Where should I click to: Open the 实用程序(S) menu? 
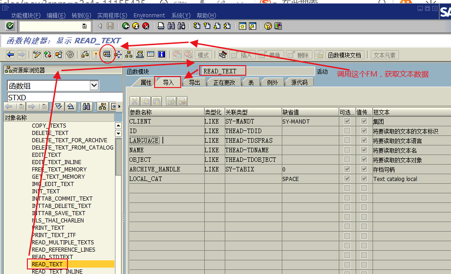[x=112, y=16]
